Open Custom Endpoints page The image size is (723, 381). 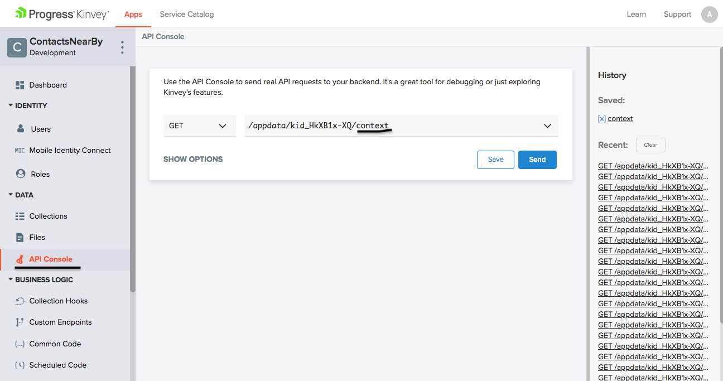click(61, 322)
